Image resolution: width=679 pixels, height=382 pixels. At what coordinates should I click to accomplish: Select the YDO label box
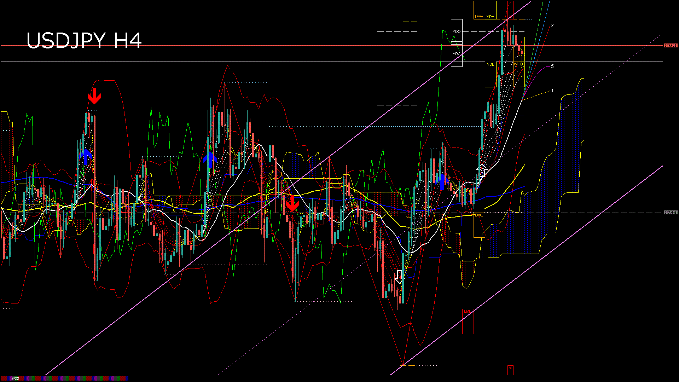457,31
